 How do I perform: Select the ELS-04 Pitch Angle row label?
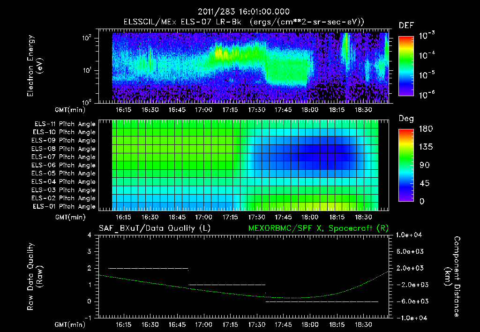point(63,181)
